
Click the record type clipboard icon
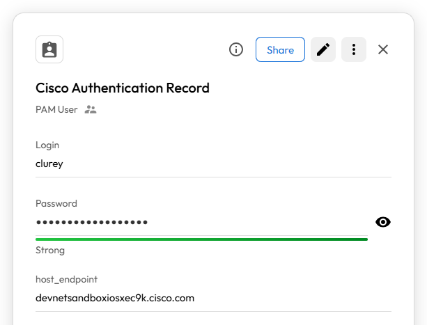(x=49, y=49)
